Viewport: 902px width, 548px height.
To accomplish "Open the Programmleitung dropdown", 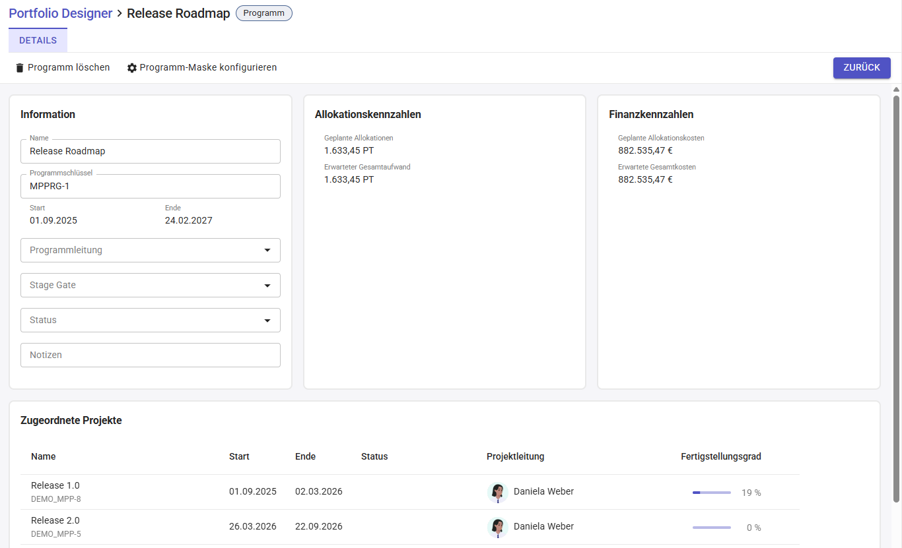I will pyautogui.click(x=151, y=250).
